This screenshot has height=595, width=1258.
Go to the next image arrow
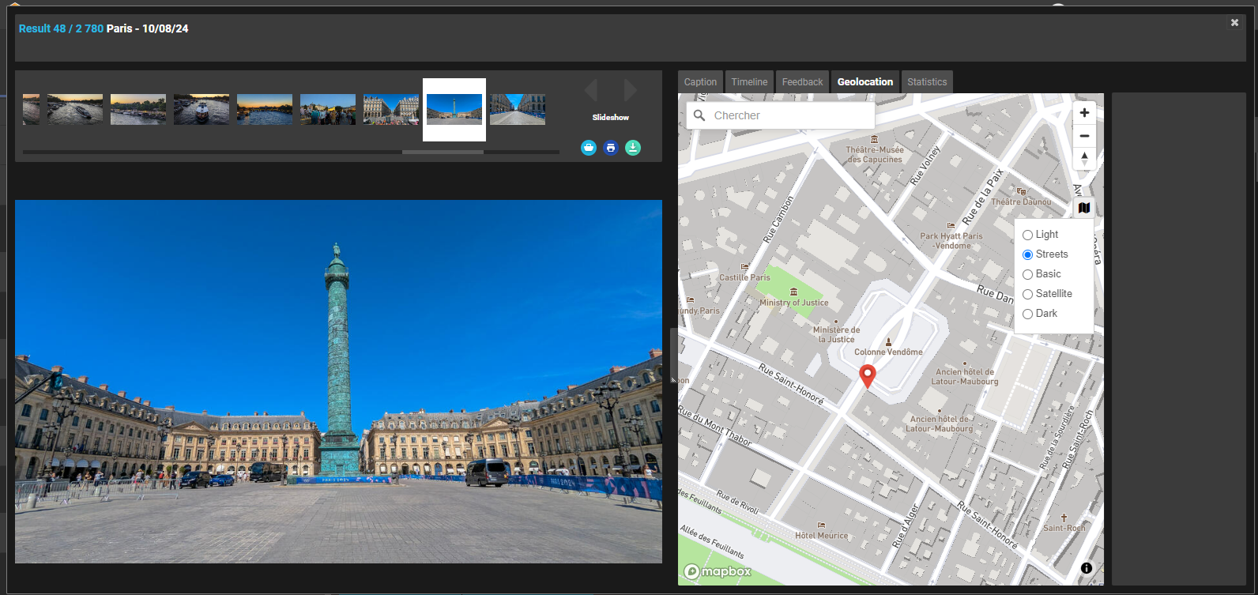(630, 91)
